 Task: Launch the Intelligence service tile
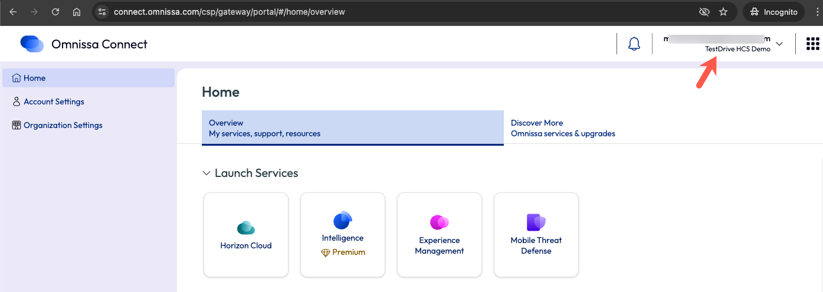pyautogui.click(x=343, y=235)
